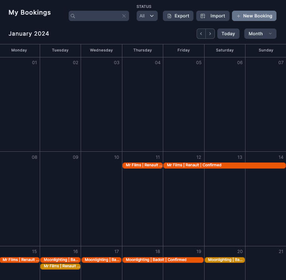Select the Moonlighting booking on Tuesday 16
This screenshot has height=280, width=286.
coord(60,260)
